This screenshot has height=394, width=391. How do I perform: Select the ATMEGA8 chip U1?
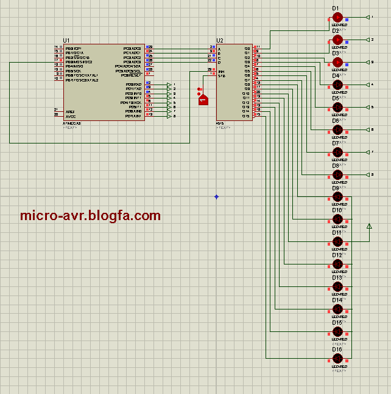pos(104,82)
